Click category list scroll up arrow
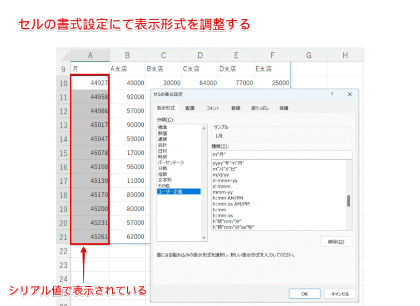The image size is (420, 306). [204, 128]
